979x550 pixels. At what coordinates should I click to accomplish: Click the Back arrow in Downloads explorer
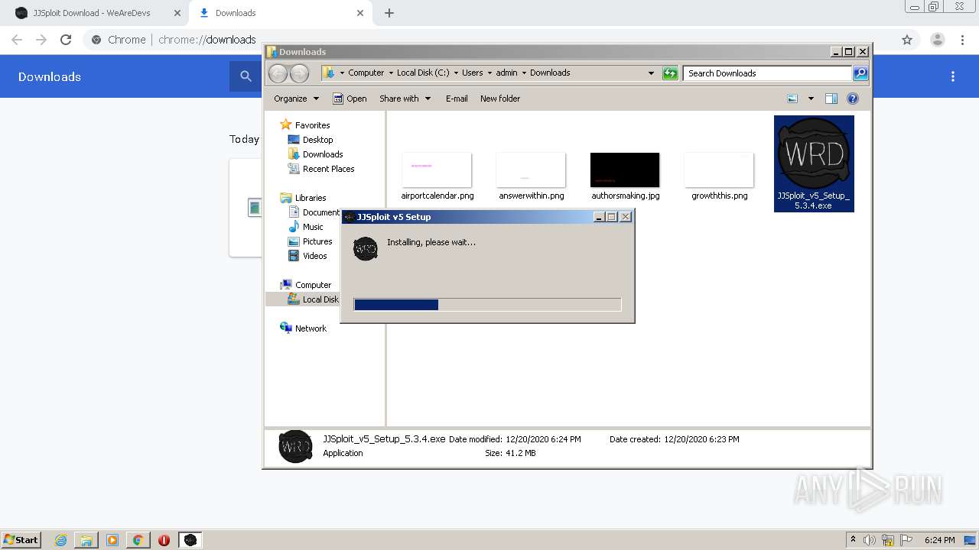(x=278, y=73)
